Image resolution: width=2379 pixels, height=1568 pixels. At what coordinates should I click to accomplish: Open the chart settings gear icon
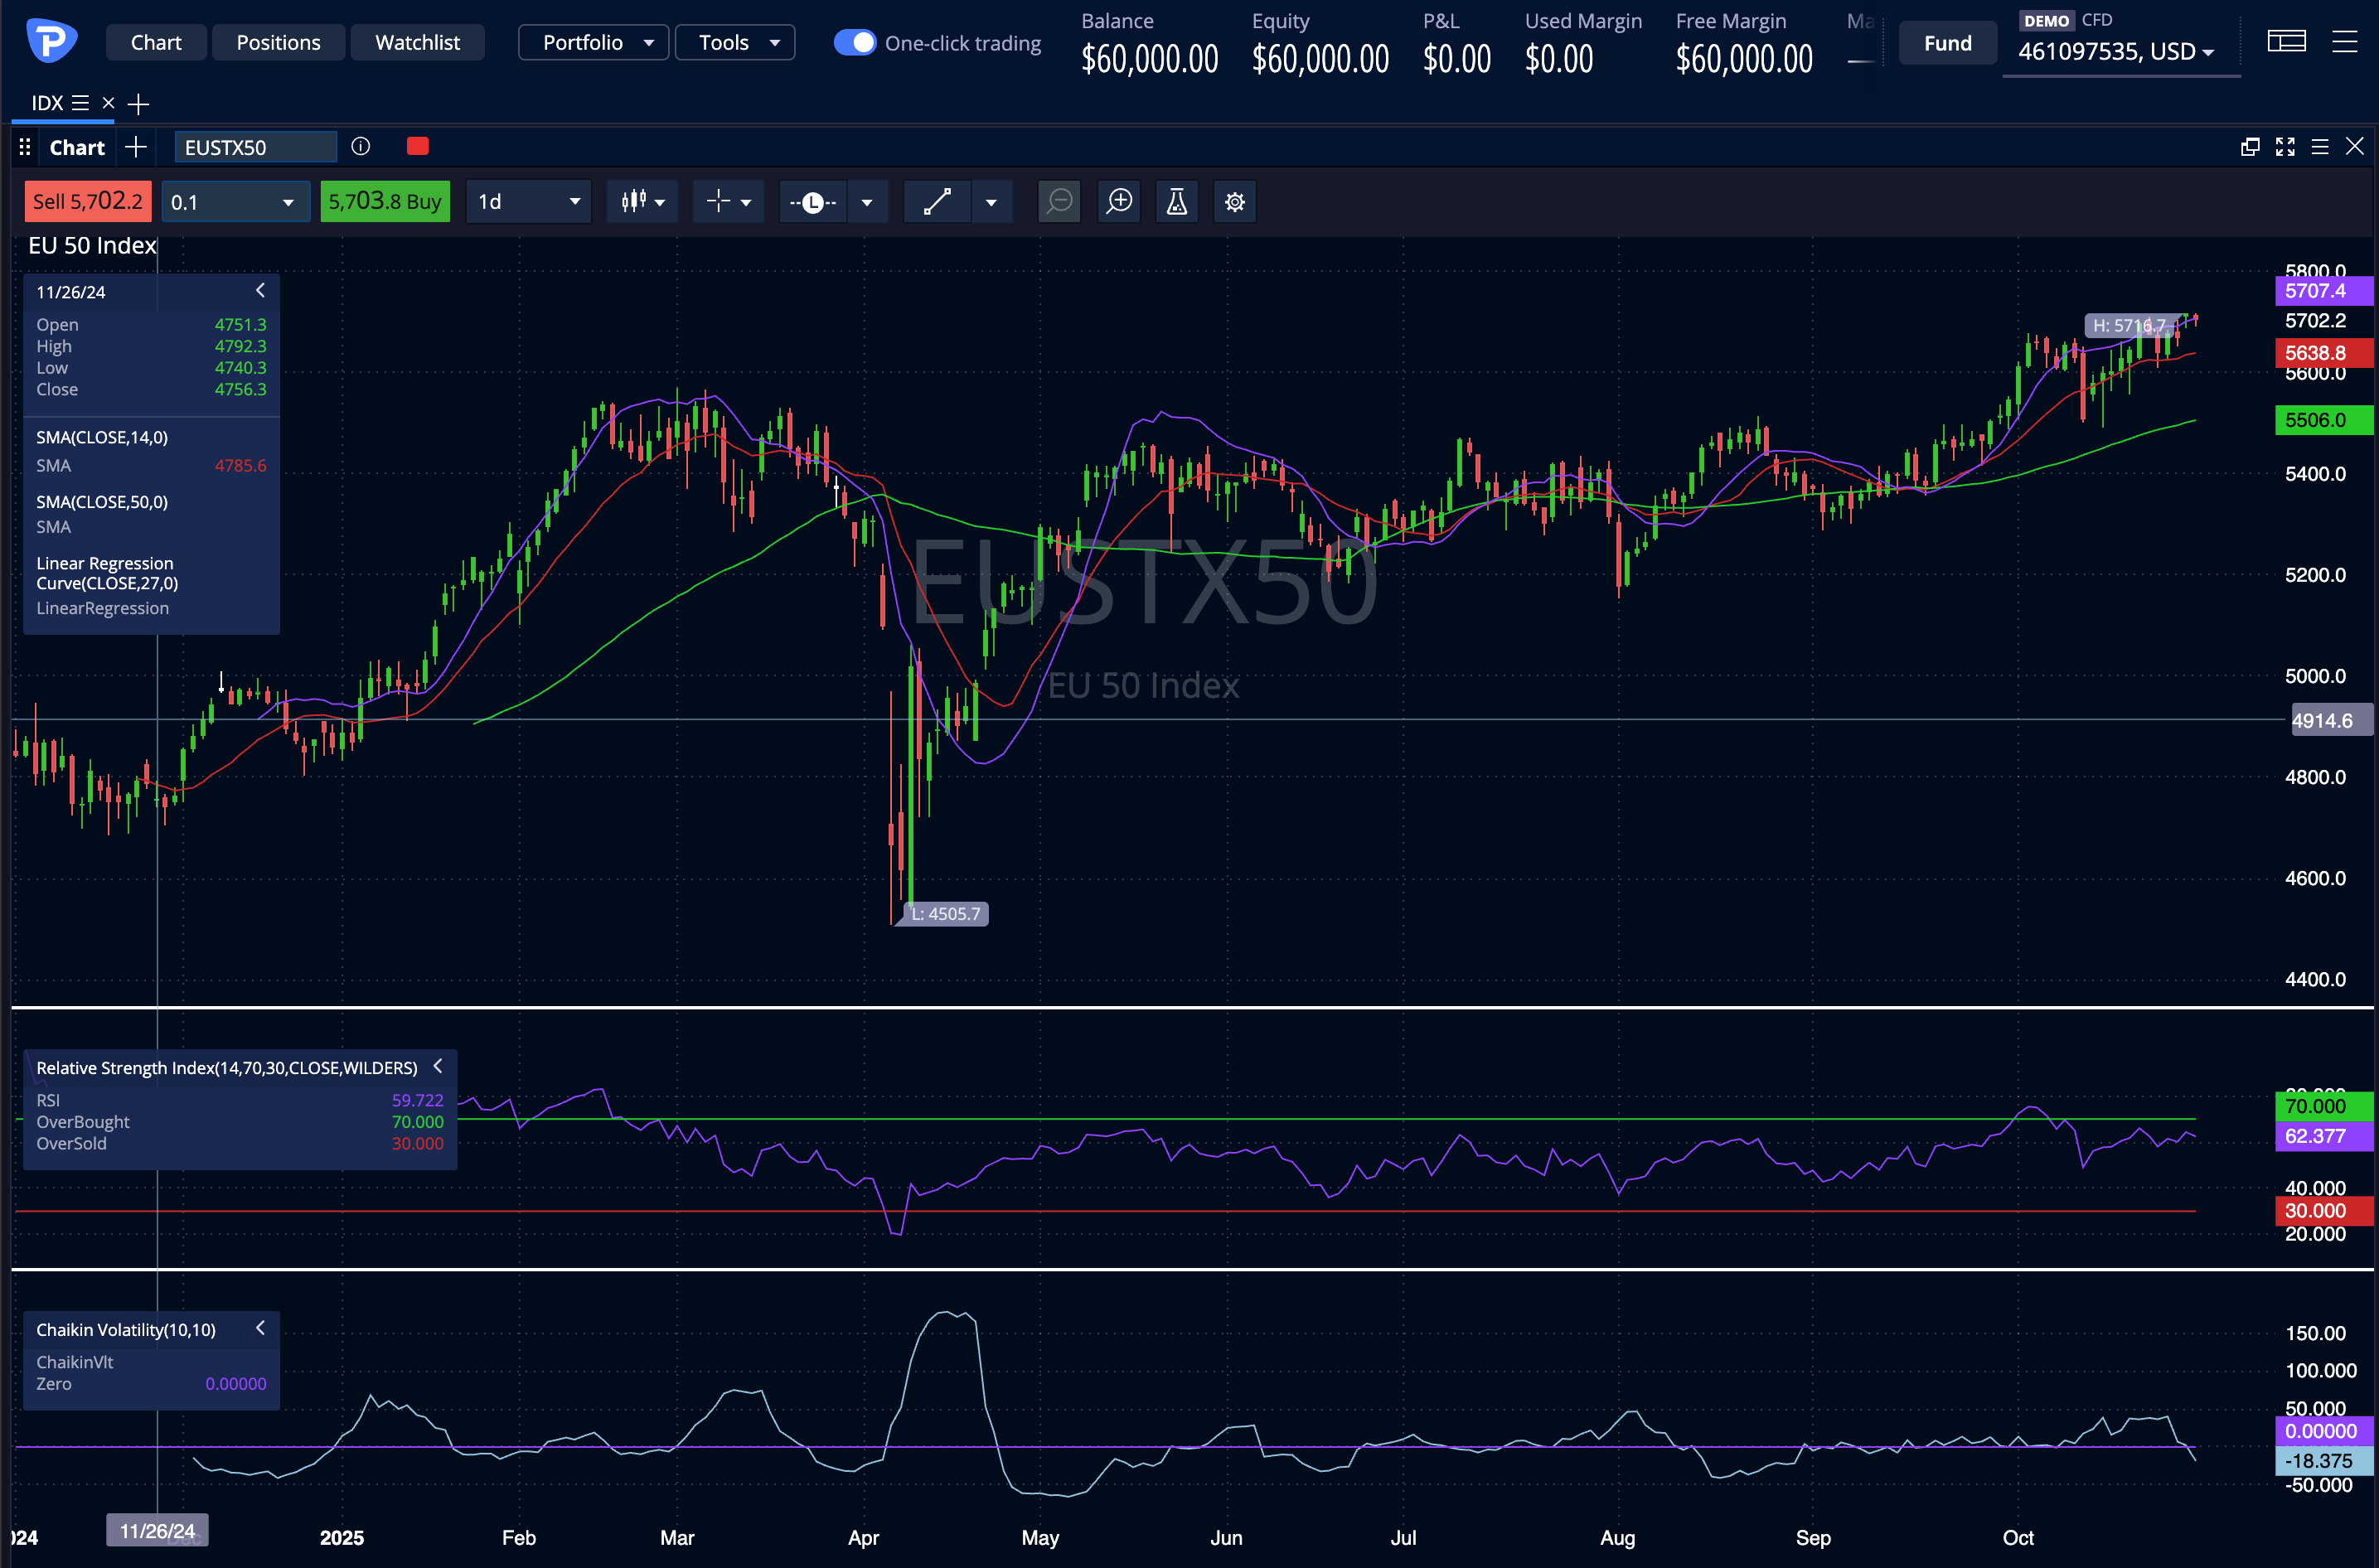tap(1234, 201)
